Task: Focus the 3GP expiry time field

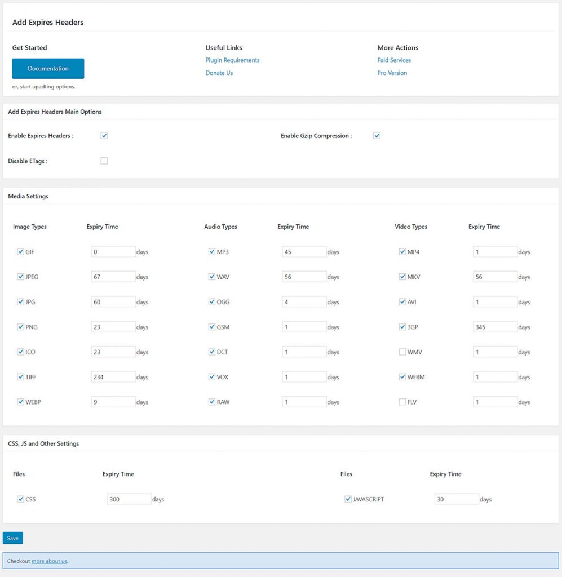Action: (495, 327)
